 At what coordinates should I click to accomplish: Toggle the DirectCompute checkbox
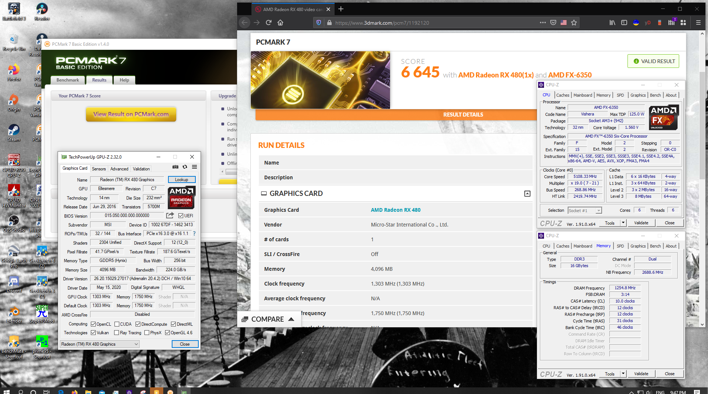point(138,324)
